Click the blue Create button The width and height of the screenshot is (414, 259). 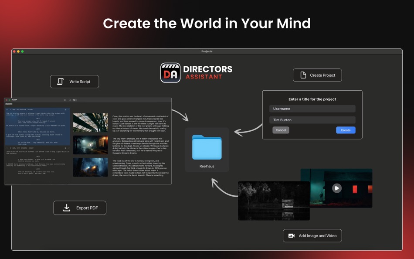pos(346,130)
